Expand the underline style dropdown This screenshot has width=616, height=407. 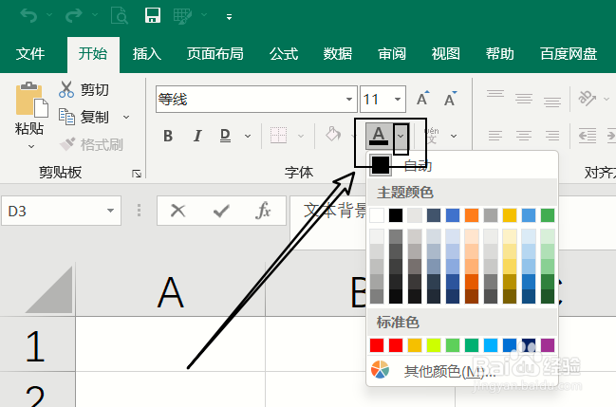point(248,137)
